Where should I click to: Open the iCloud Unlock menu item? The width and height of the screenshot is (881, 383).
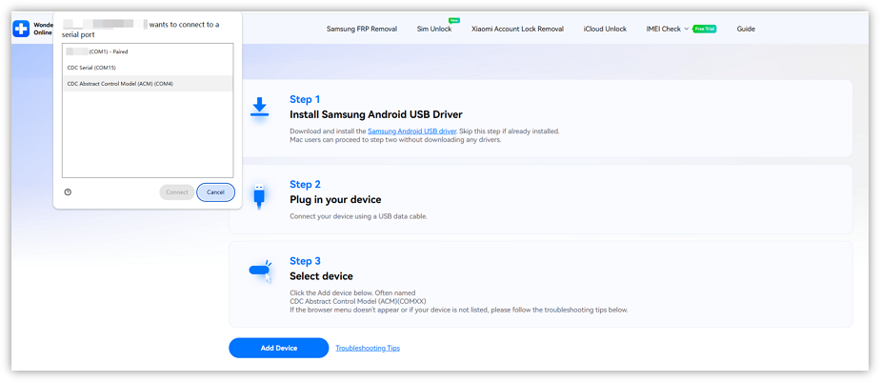click(605, 29)
